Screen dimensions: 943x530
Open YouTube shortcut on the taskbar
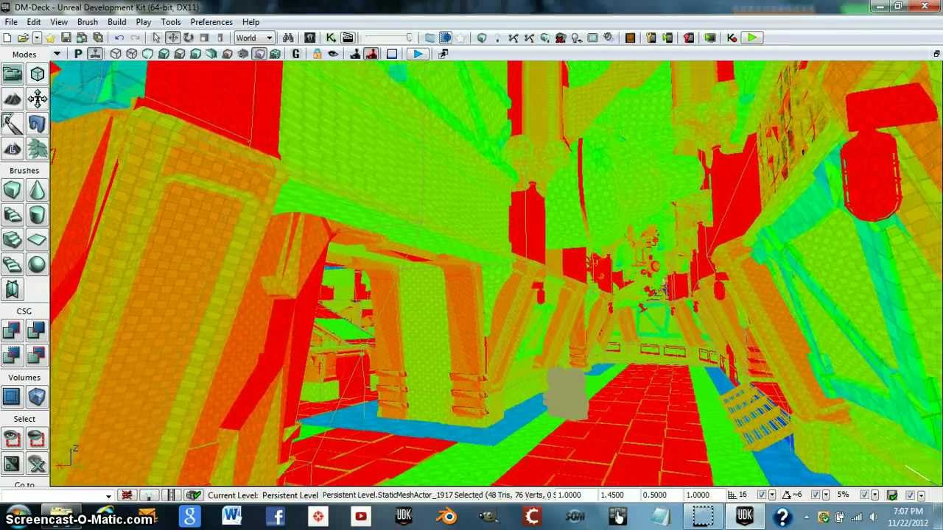tap(361, 516)
